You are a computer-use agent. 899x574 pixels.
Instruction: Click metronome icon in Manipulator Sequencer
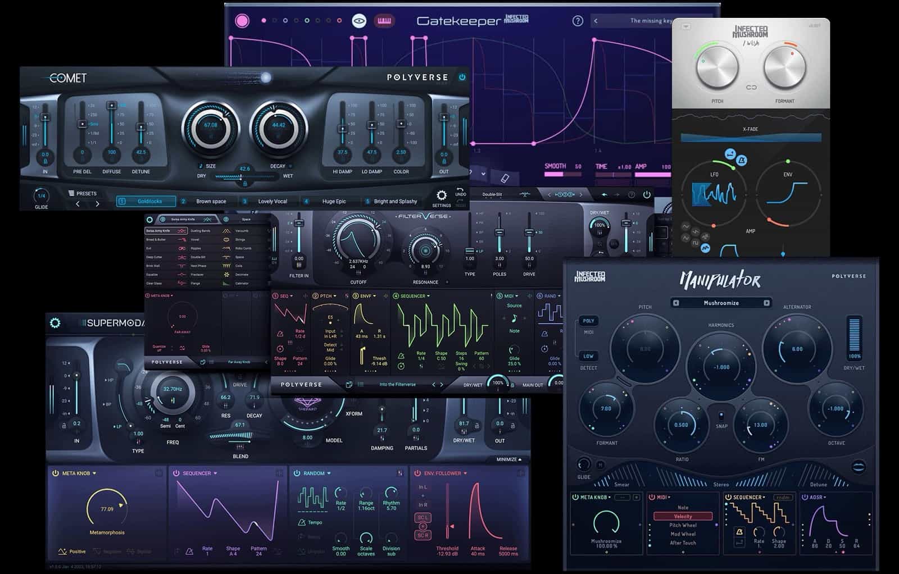point(739,531)
